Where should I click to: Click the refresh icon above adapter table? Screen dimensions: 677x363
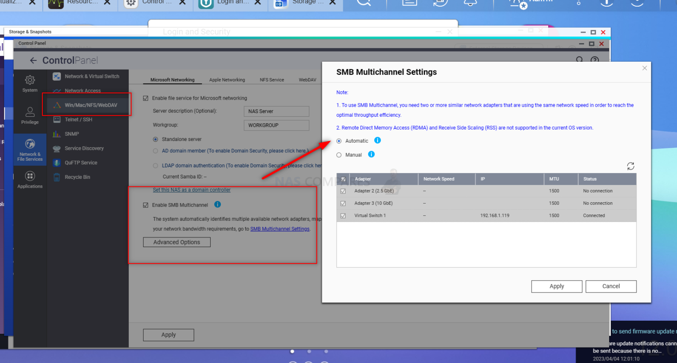(630, 166)
